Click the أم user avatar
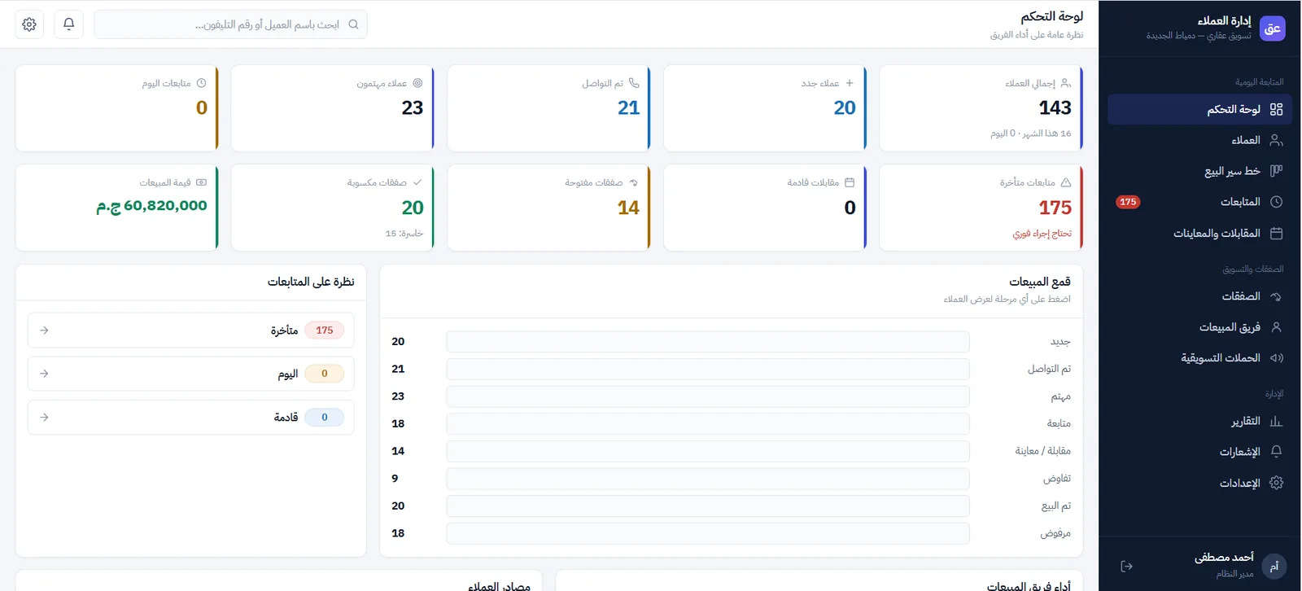 (1274, 567)
